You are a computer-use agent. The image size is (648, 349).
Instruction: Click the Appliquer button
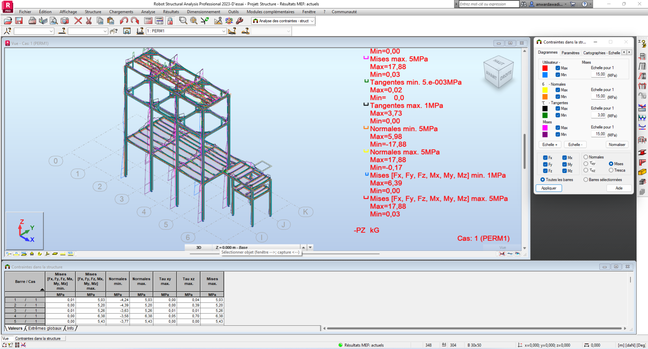[x=548, y=188]
